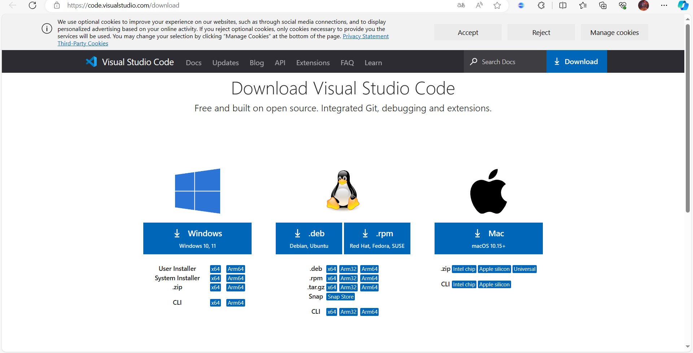Open browser essentials heart icon

[623, 5]
